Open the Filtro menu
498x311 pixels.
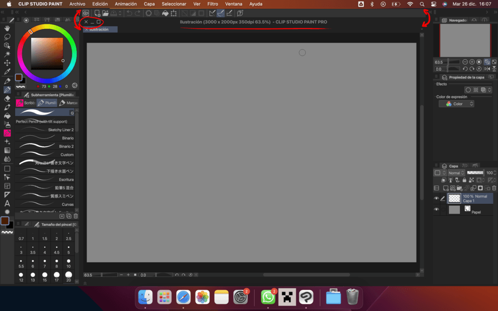point(213,4)
